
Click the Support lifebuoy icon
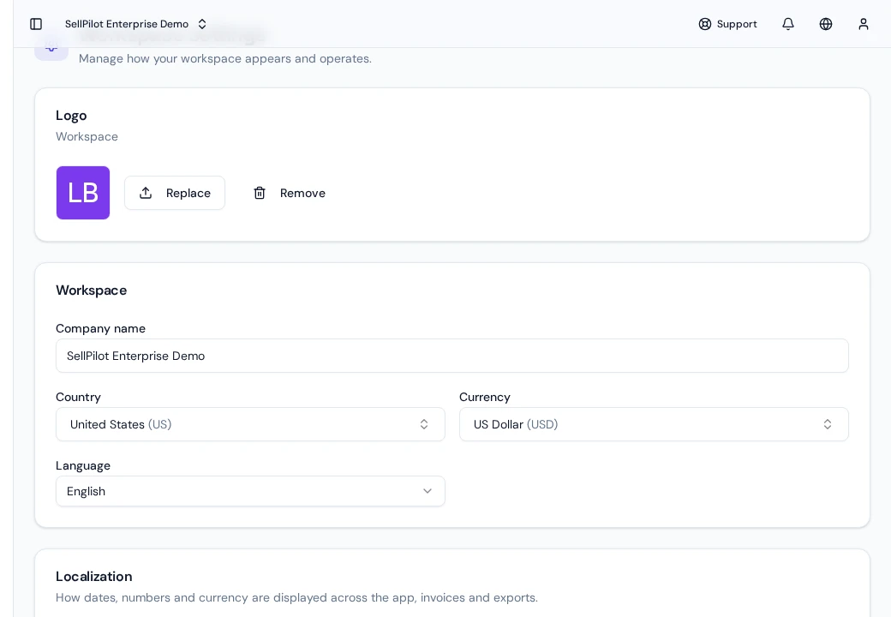704,24
